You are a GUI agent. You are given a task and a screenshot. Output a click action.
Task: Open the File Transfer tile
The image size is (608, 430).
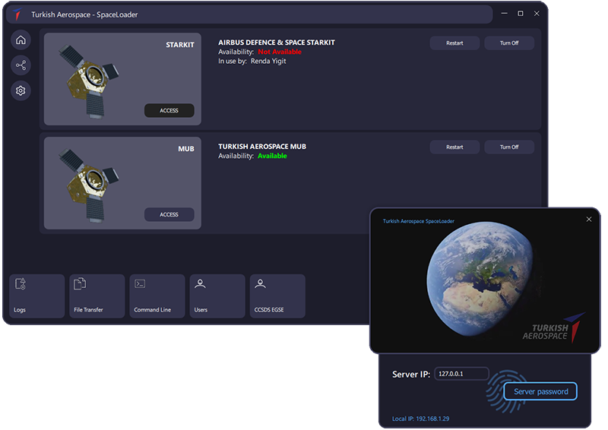[97, 296]
